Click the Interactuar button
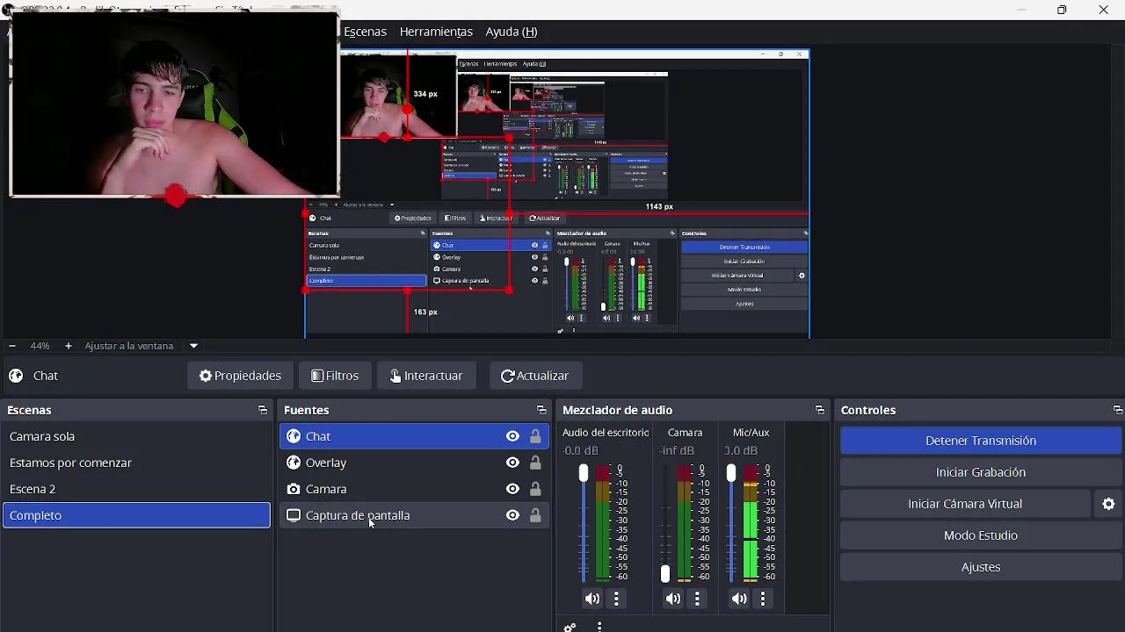The height and width of the screenshot is (632, 1125). coord(426,376)
